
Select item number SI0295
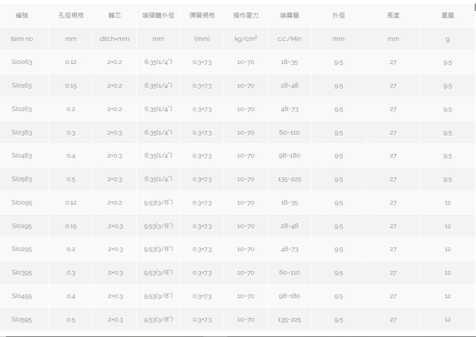(x=22, y=249)
